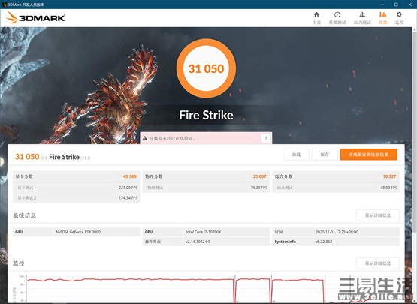Click the question mark help button
417x304 pixels.
[266, 138]
